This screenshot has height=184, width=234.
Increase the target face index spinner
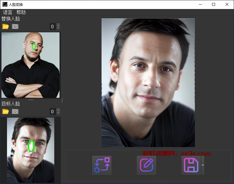(58, 110)
